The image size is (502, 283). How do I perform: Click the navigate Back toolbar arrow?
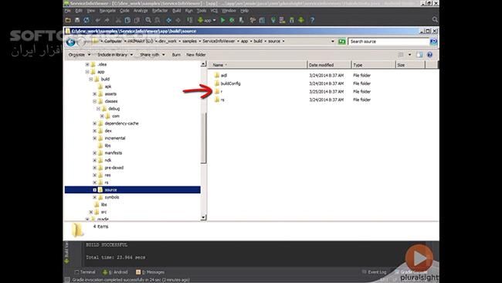[x=168, y=20]
